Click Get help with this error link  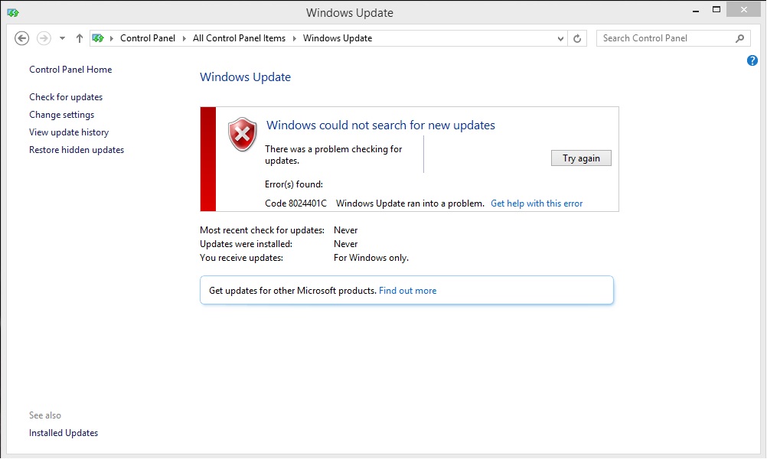pyautogui.click(x=537, y=203)
